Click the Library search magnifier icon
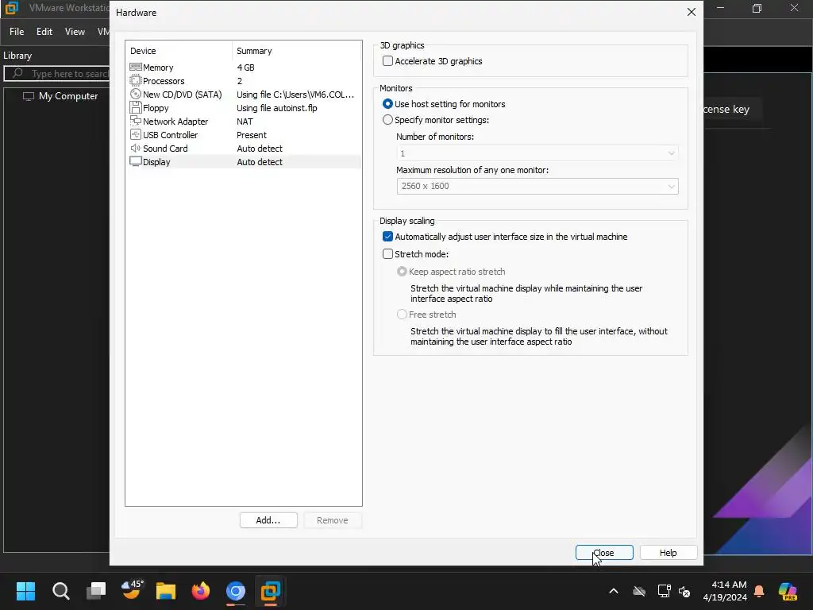Screen dimensions: 813x610 (17, 73)
